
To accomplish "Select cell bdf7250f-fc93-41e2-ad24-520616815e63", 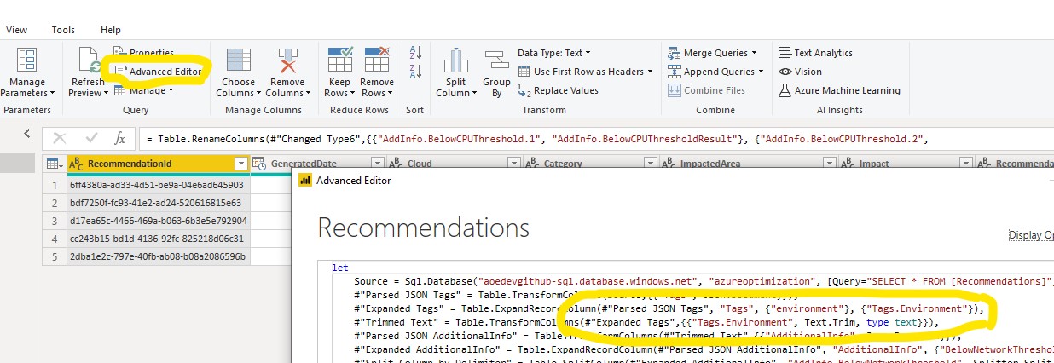I will tap(159, 203).
